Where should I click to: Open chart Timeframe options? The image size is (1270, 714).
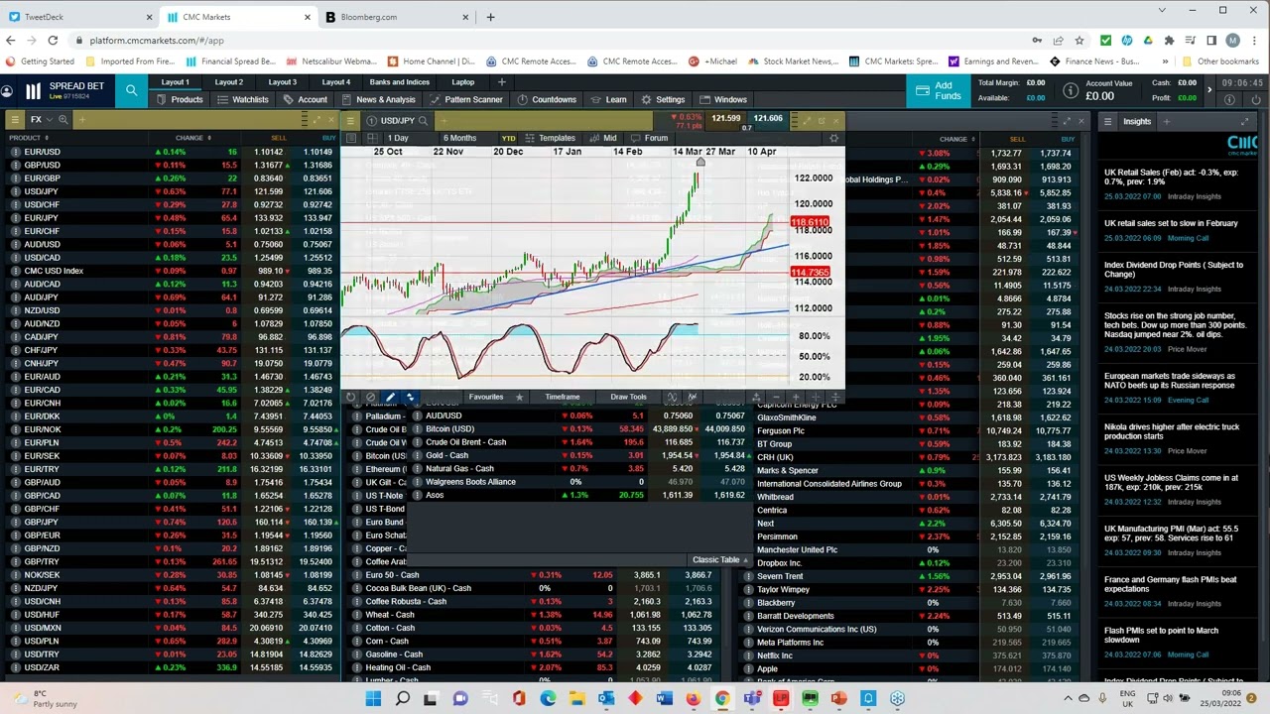(x=562, y=397)
